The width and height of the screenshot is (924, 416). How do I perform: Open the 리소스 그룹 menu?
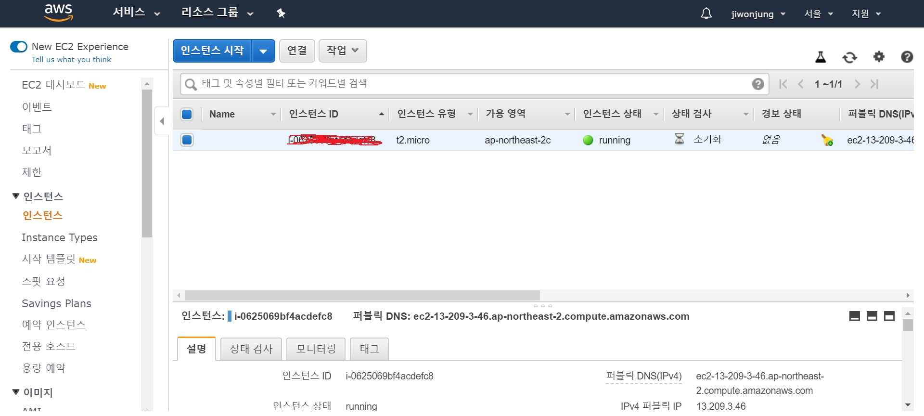pyautogui.click(x=217, y=13)
